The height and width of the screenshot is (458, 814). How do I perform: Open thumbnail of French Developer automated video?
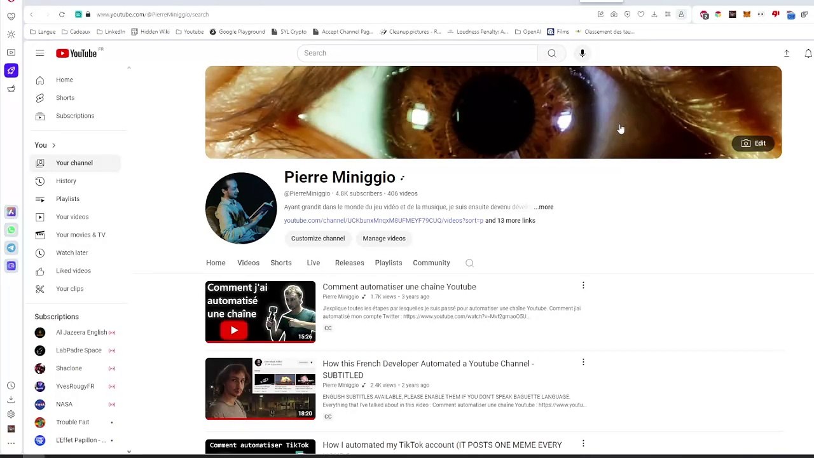coord(260,389)
